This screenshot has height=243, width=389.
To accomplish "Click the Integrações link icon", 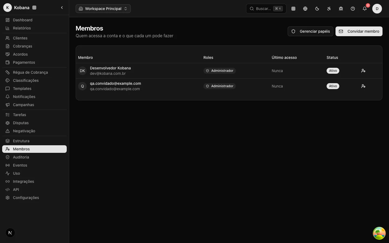I will pos(8,181).
